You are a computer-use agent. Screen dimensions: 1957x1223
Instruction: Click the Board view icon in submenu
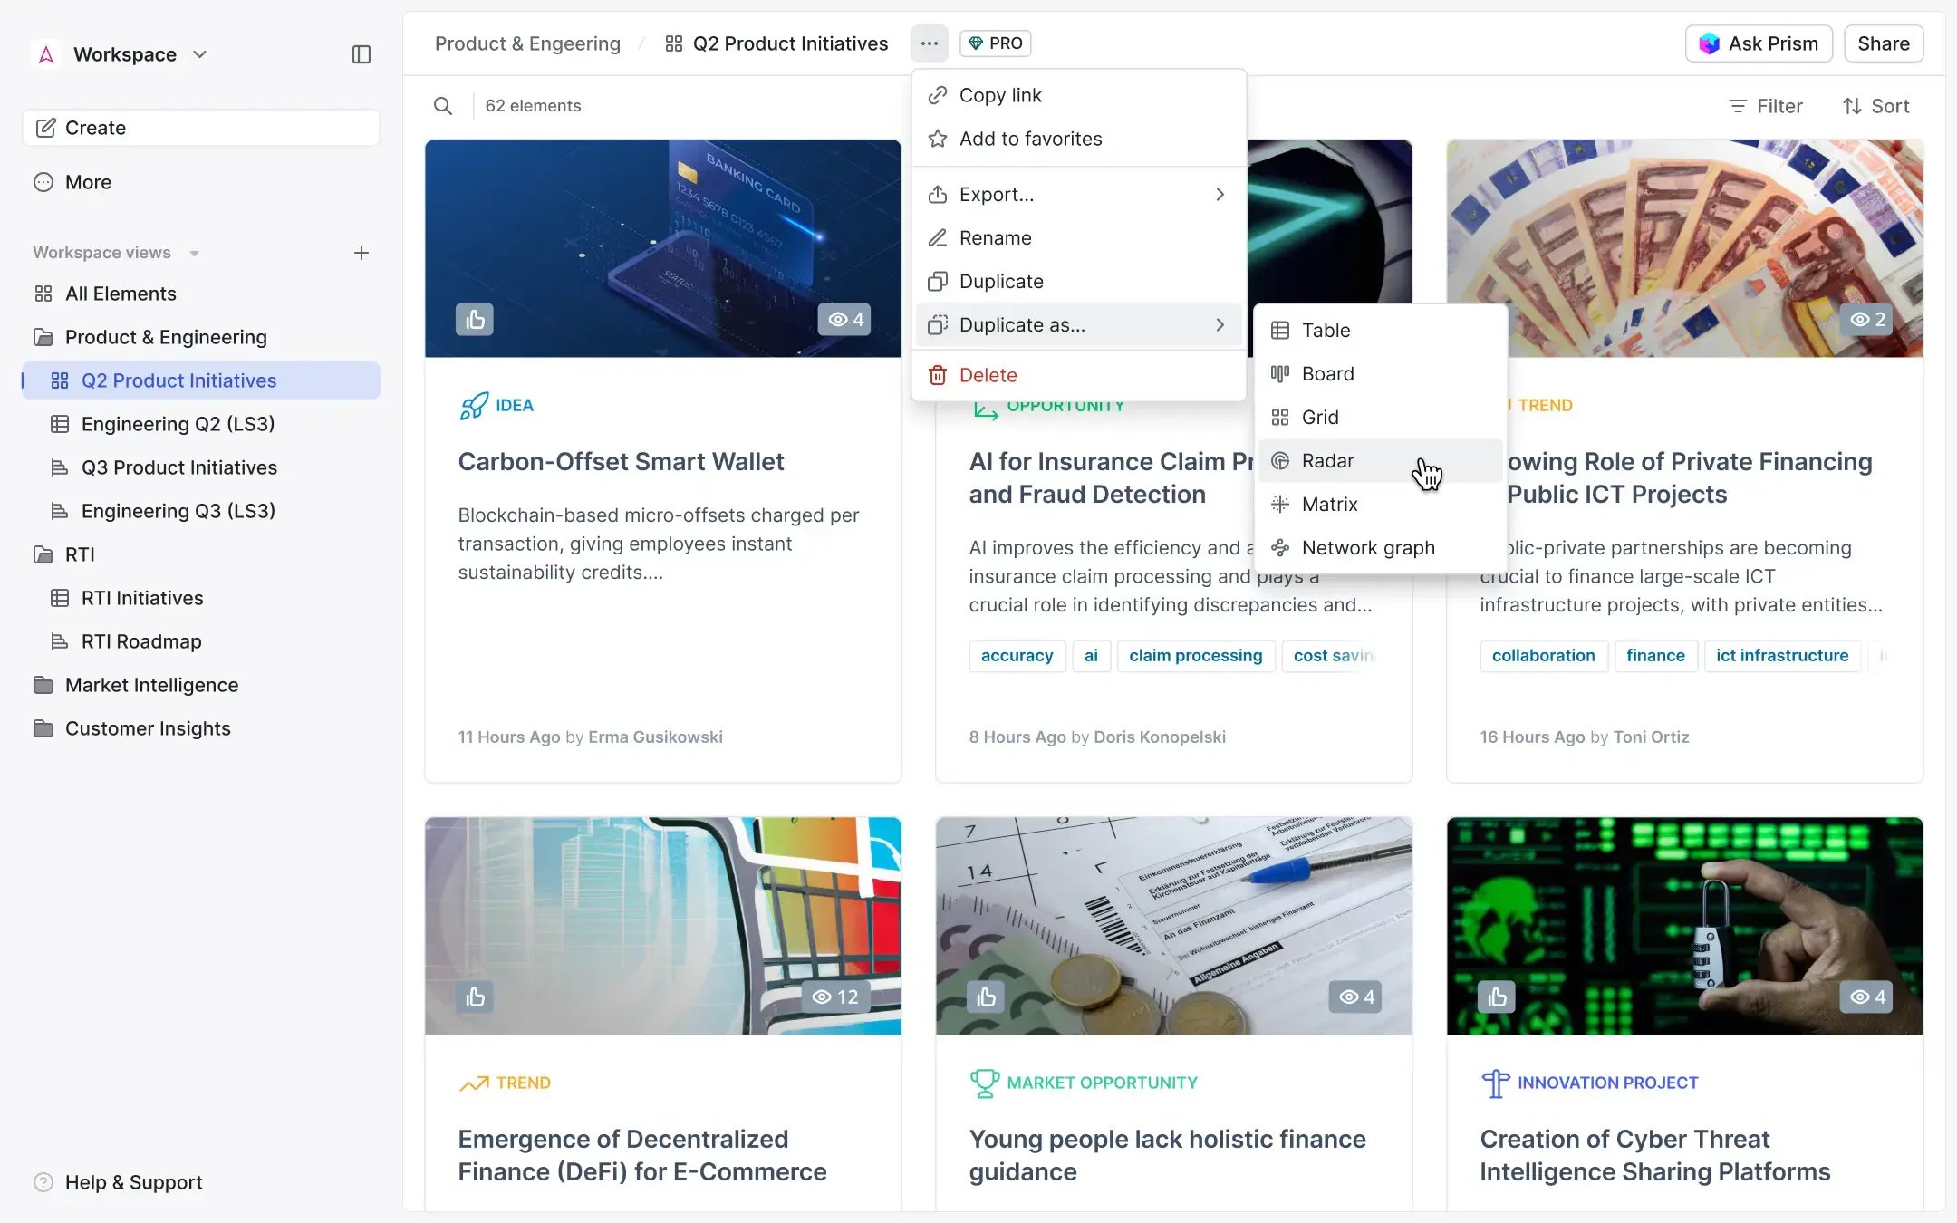click(x=1280, y=373)
